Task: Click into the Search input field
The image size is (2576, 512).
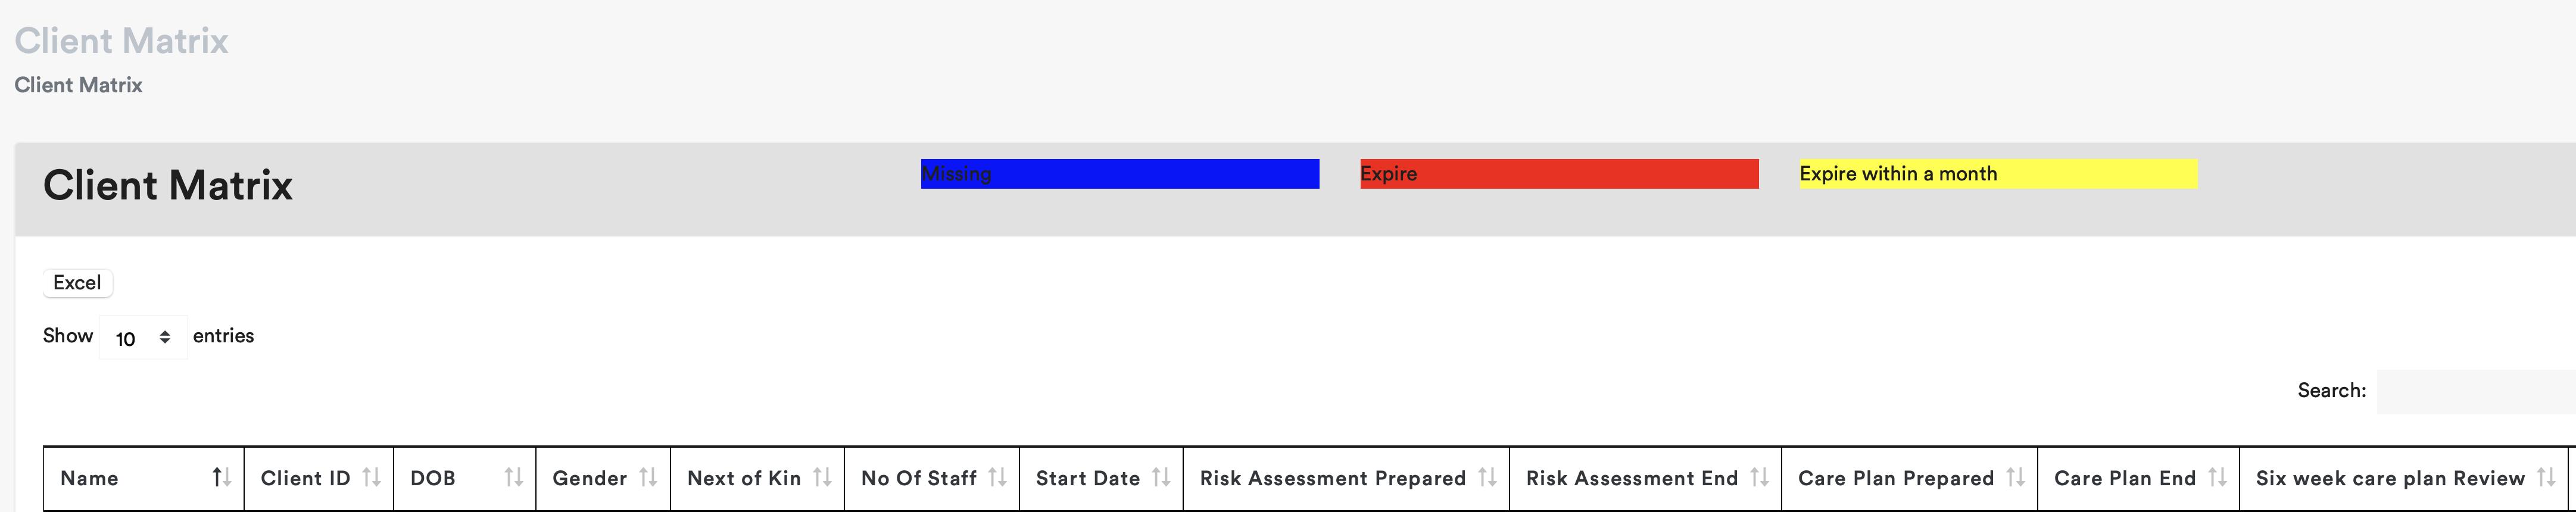Action: click(x=2475, y=391)
